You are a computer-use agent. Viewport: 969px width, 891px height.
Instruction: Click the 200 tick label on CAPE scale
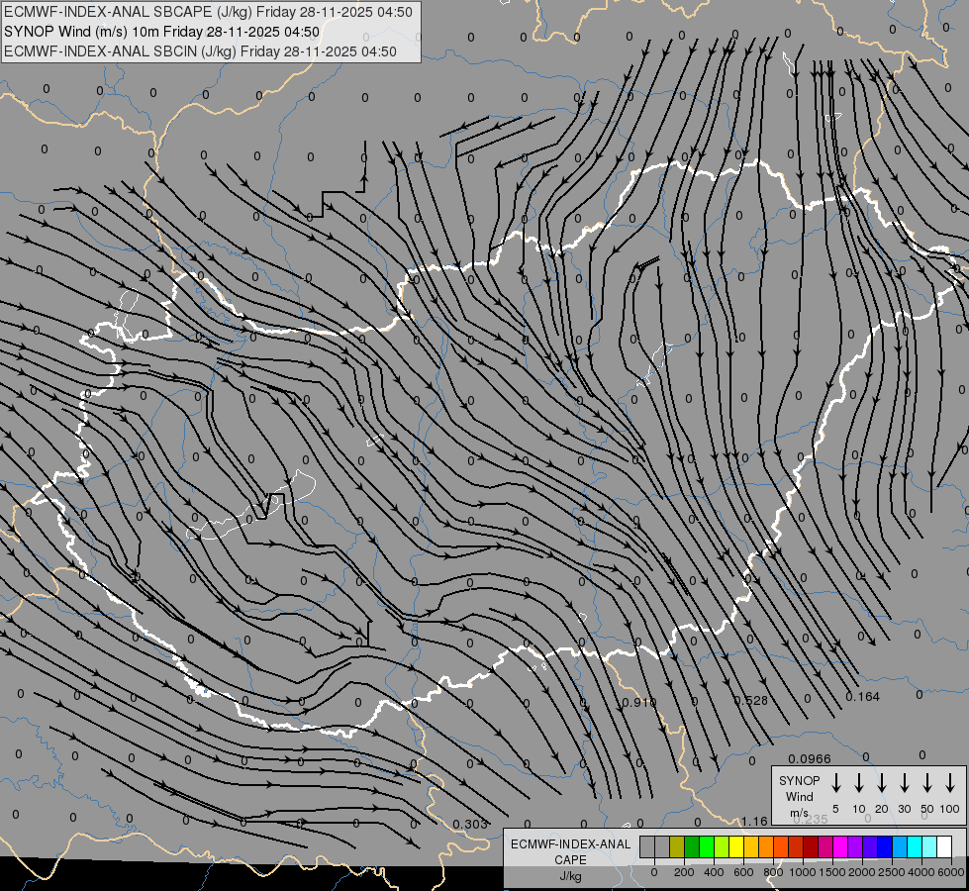pos(684,872)
